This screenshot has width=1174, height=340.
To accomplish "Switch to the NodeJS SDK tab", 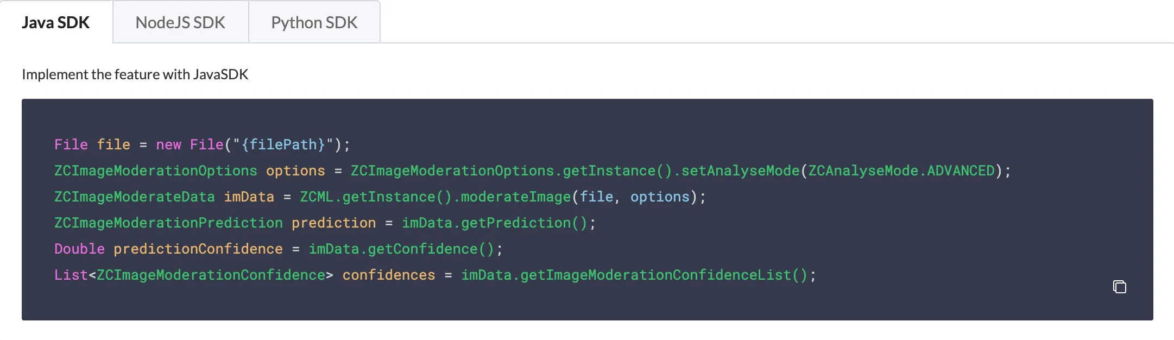I will (x=180, y=22).
